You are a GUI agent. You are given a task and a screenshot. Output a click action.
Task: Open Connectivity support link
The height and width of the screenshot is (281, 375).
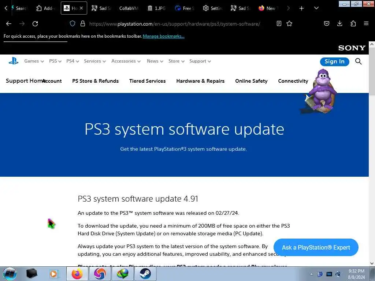click(293, 81)
